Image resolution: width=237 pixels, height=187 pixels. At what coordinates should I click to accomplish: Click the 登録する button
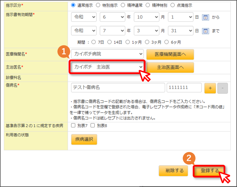pyautogui.click(x=209, y=171)
